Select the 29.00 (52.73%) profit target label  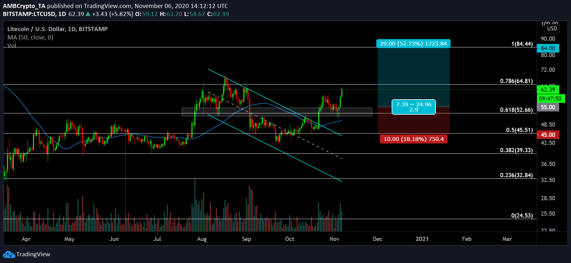413,44
